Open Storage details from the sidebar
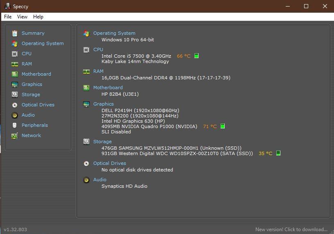This screenshot has width=334, height=234. click(31, 94)
